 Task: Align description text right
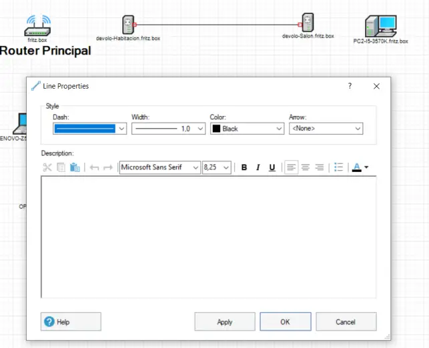pos(320,167)
